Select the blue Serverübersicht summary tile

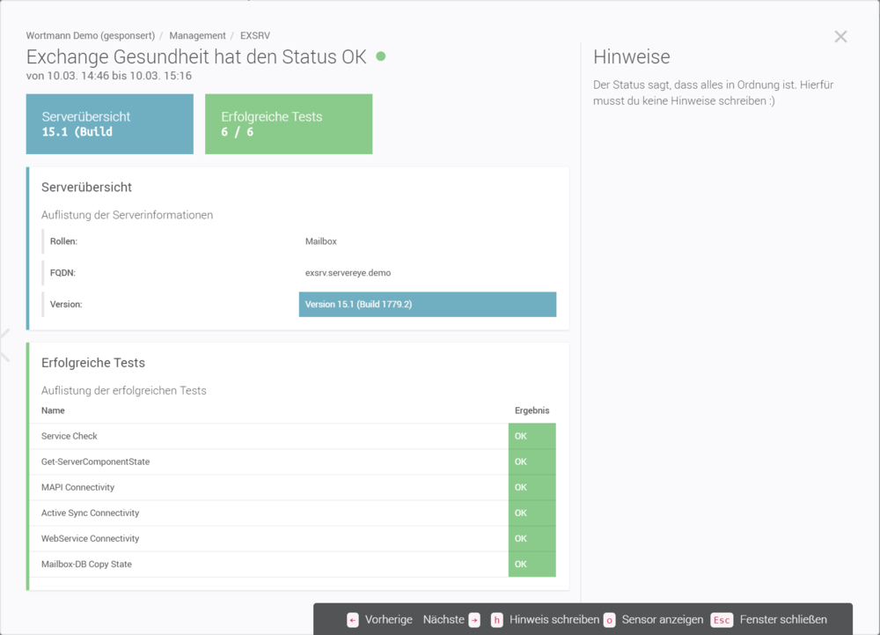pos(110,124)
